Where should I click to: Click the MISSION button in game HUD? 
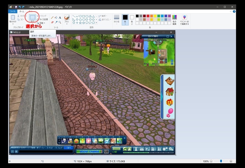(116, 148)
